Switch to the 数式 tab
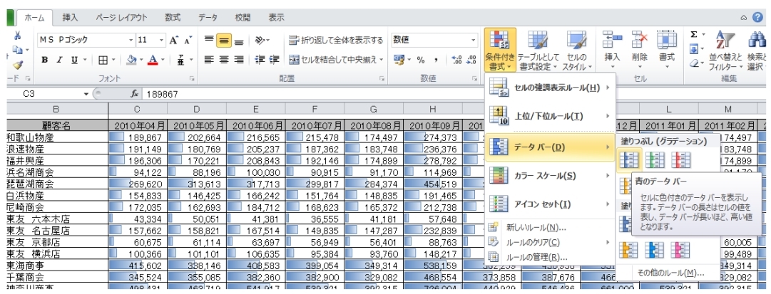771x294 pixels. point(172,18)
